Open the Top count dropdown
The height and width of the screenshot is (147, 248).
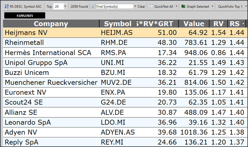coord(65,6)
